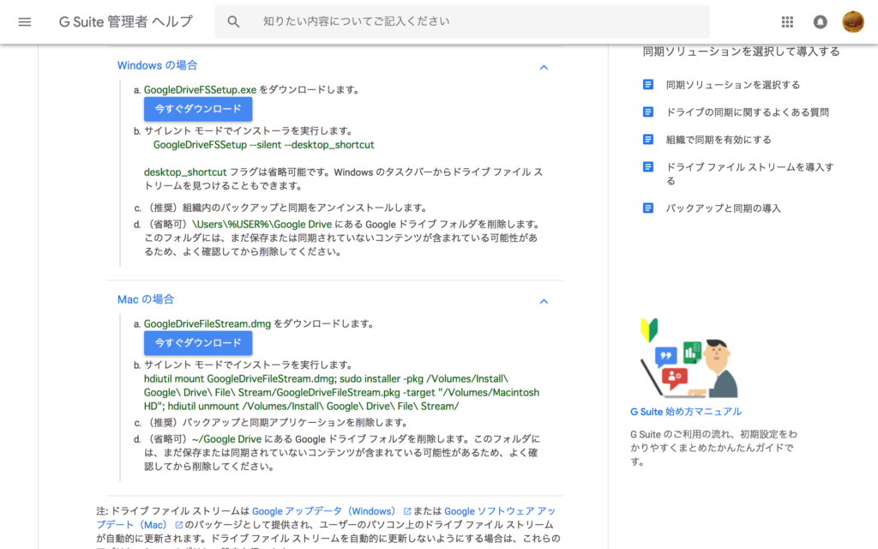Click the search magnifier icon

coord(233,21)
